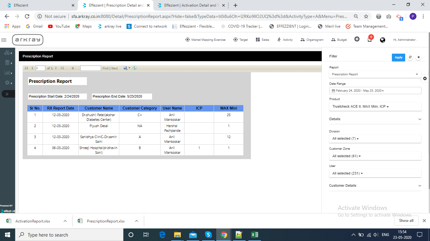The height and width of the screenshot is (241, 430).
Task: Click the report Find text input field
Action: tap(90, 68)
